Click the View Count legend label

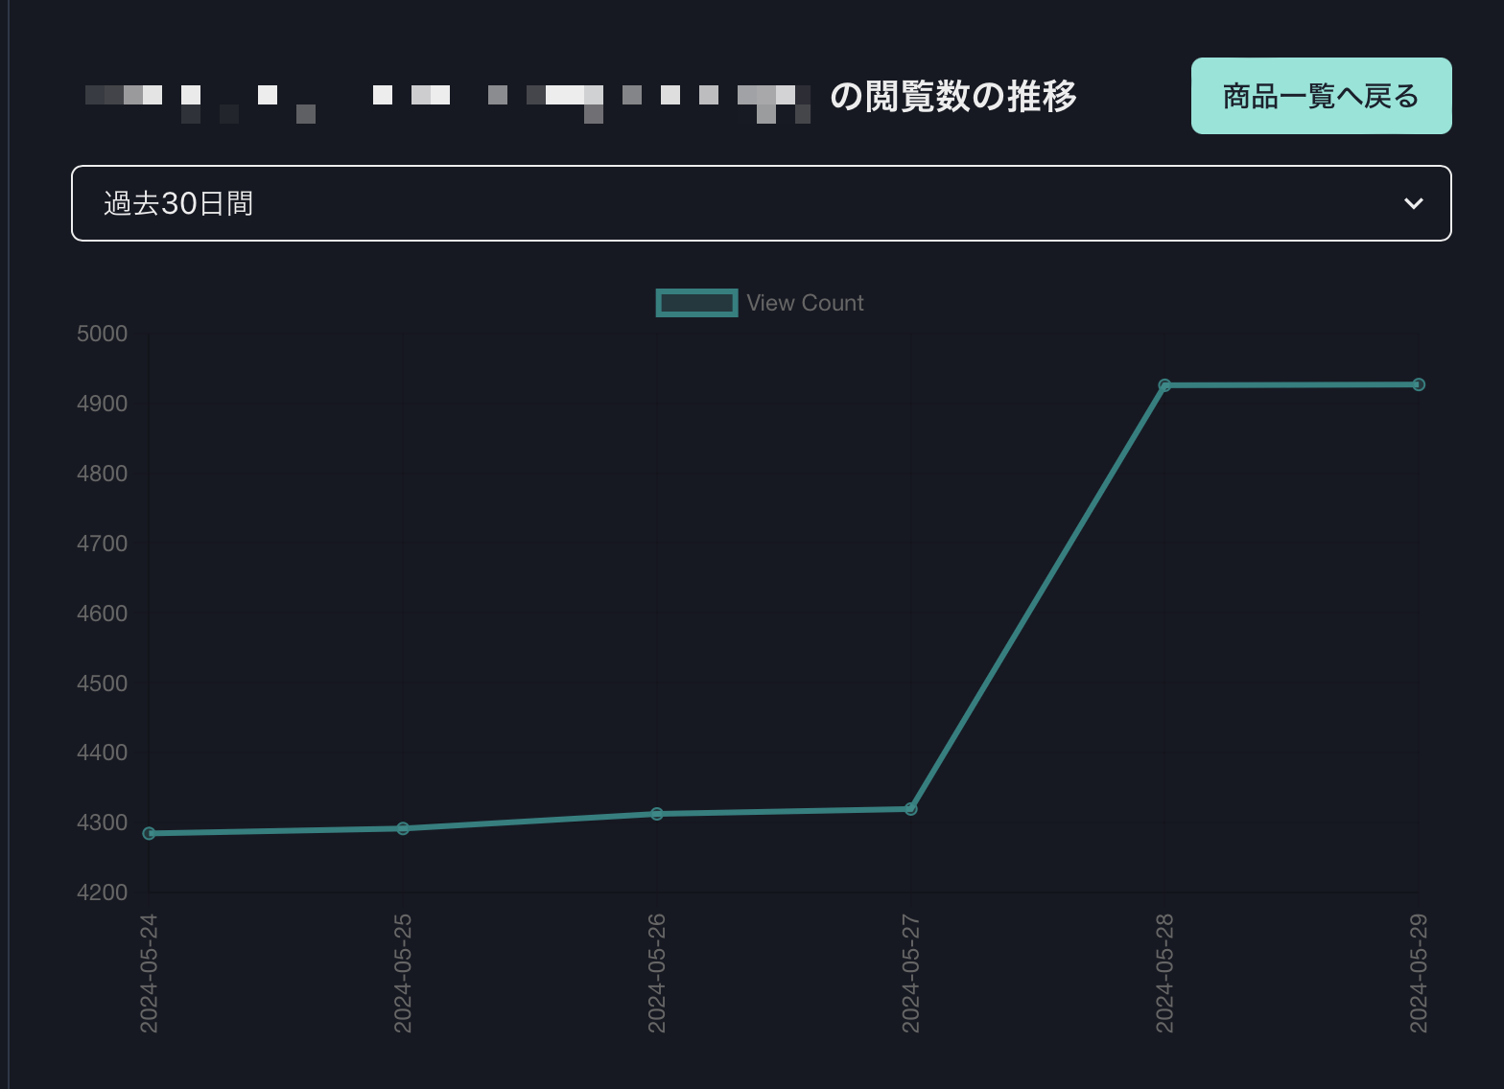pyautogui.click(x=805, y=303)
